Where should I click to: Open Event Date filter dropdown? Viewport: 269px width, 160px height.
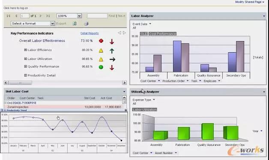click(x=150, y=24)
